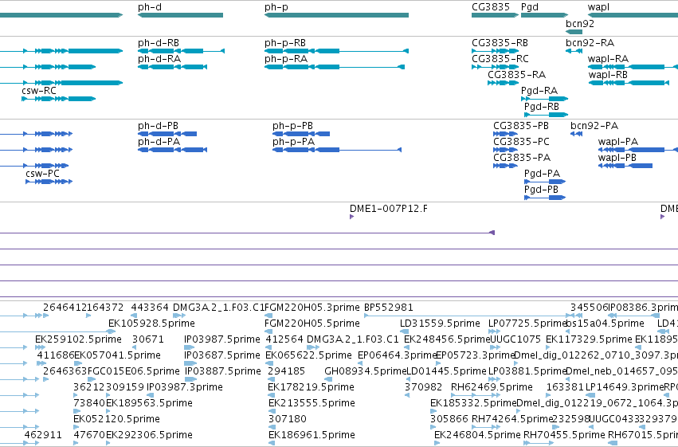Select the EK248456.5prime EST label
The height and width of the screenshot is (447, 678).
coord(447,339)
